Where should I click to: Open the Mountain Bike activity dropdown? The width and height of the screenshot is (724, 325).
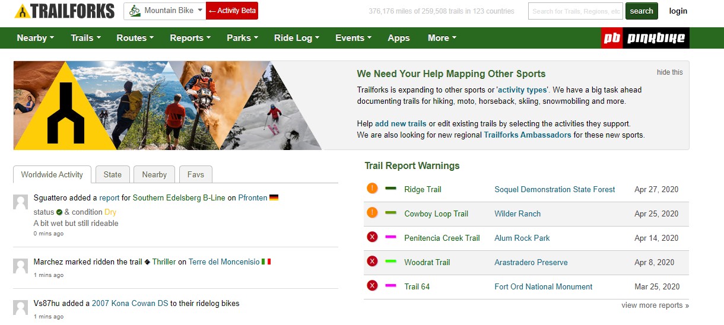[164, 11]
